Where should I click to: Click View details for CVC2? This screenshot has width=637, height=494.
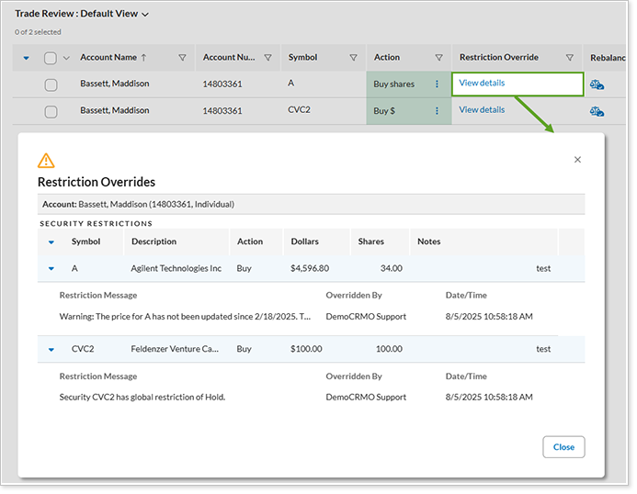point(482,110)
